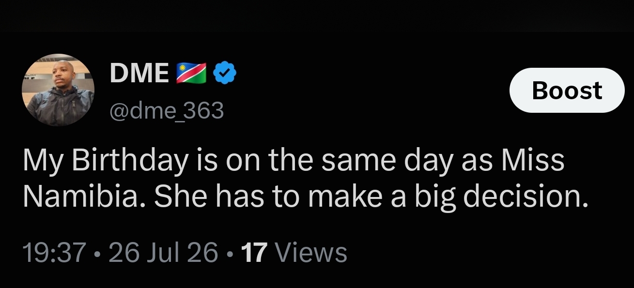This screenshot has height=288, width=634.
Task: Click the words "My Birthday" in the tweet
Action: pos(105,161)
